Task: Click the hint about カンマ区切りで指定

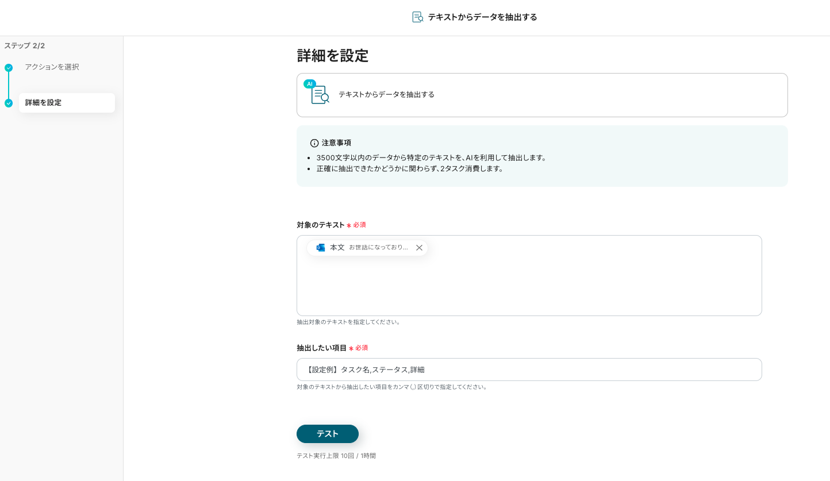Action: click(393, 387)
